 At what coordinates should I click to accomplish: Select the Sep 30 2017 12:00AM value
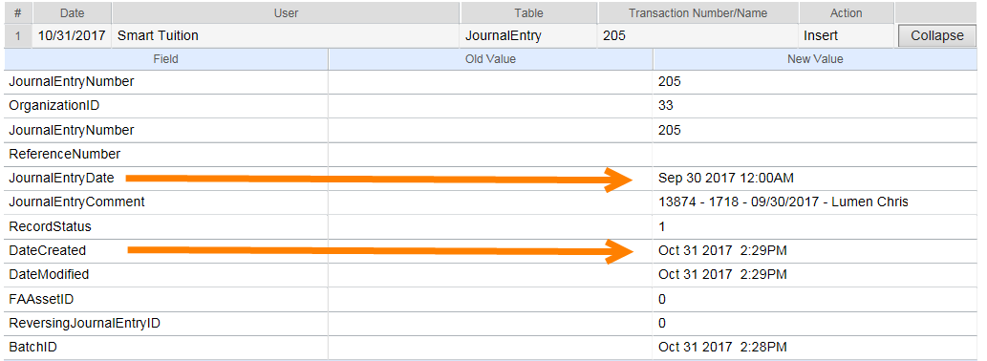click(726, 178)
